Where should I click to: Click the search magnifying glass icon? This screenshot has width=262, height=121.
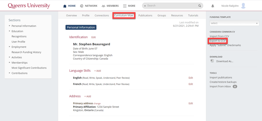(x=200, y=6)
